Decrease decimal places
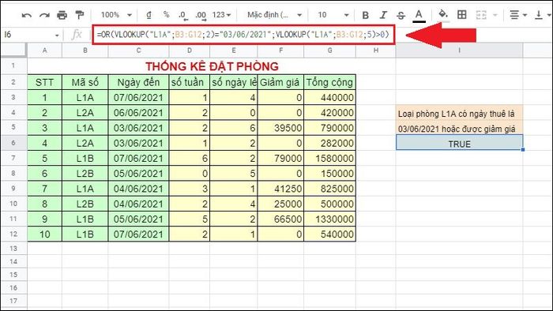This screenshot has width=553, height=311. (x=182, y=15)
